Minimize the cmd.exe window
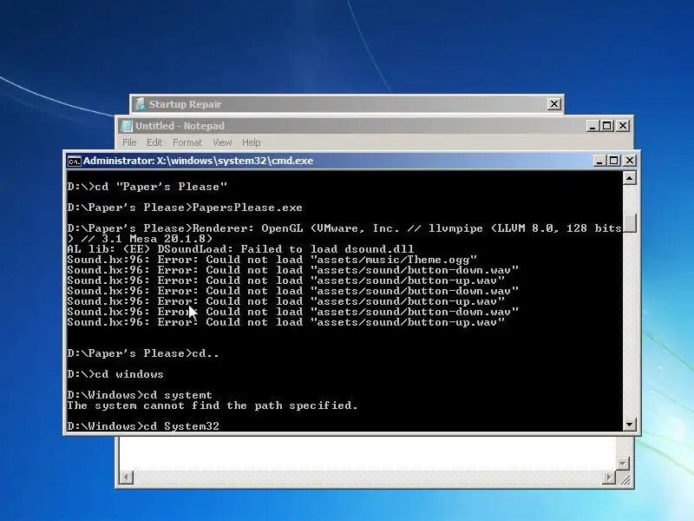This screenshot has width=694, height=521. 599,161
